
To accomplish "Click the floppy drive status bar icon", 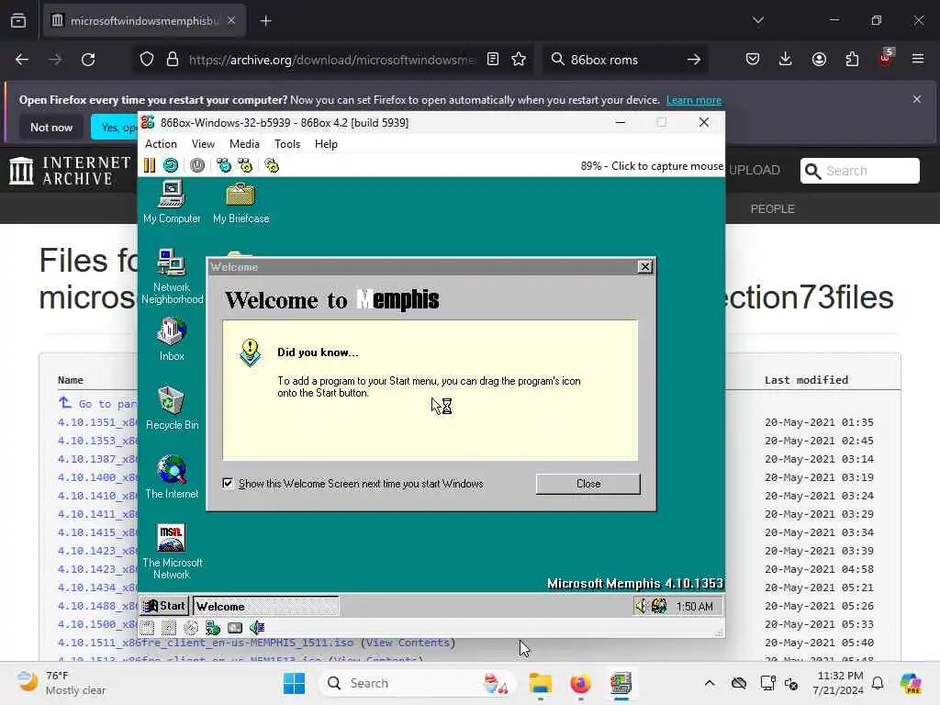I will click(x=148, y=628).
